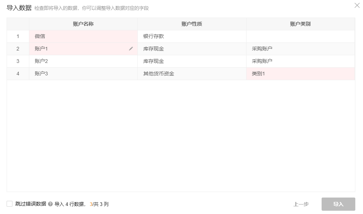Click row number 3 in the table
363x214 pixels.
pos(18,61)
